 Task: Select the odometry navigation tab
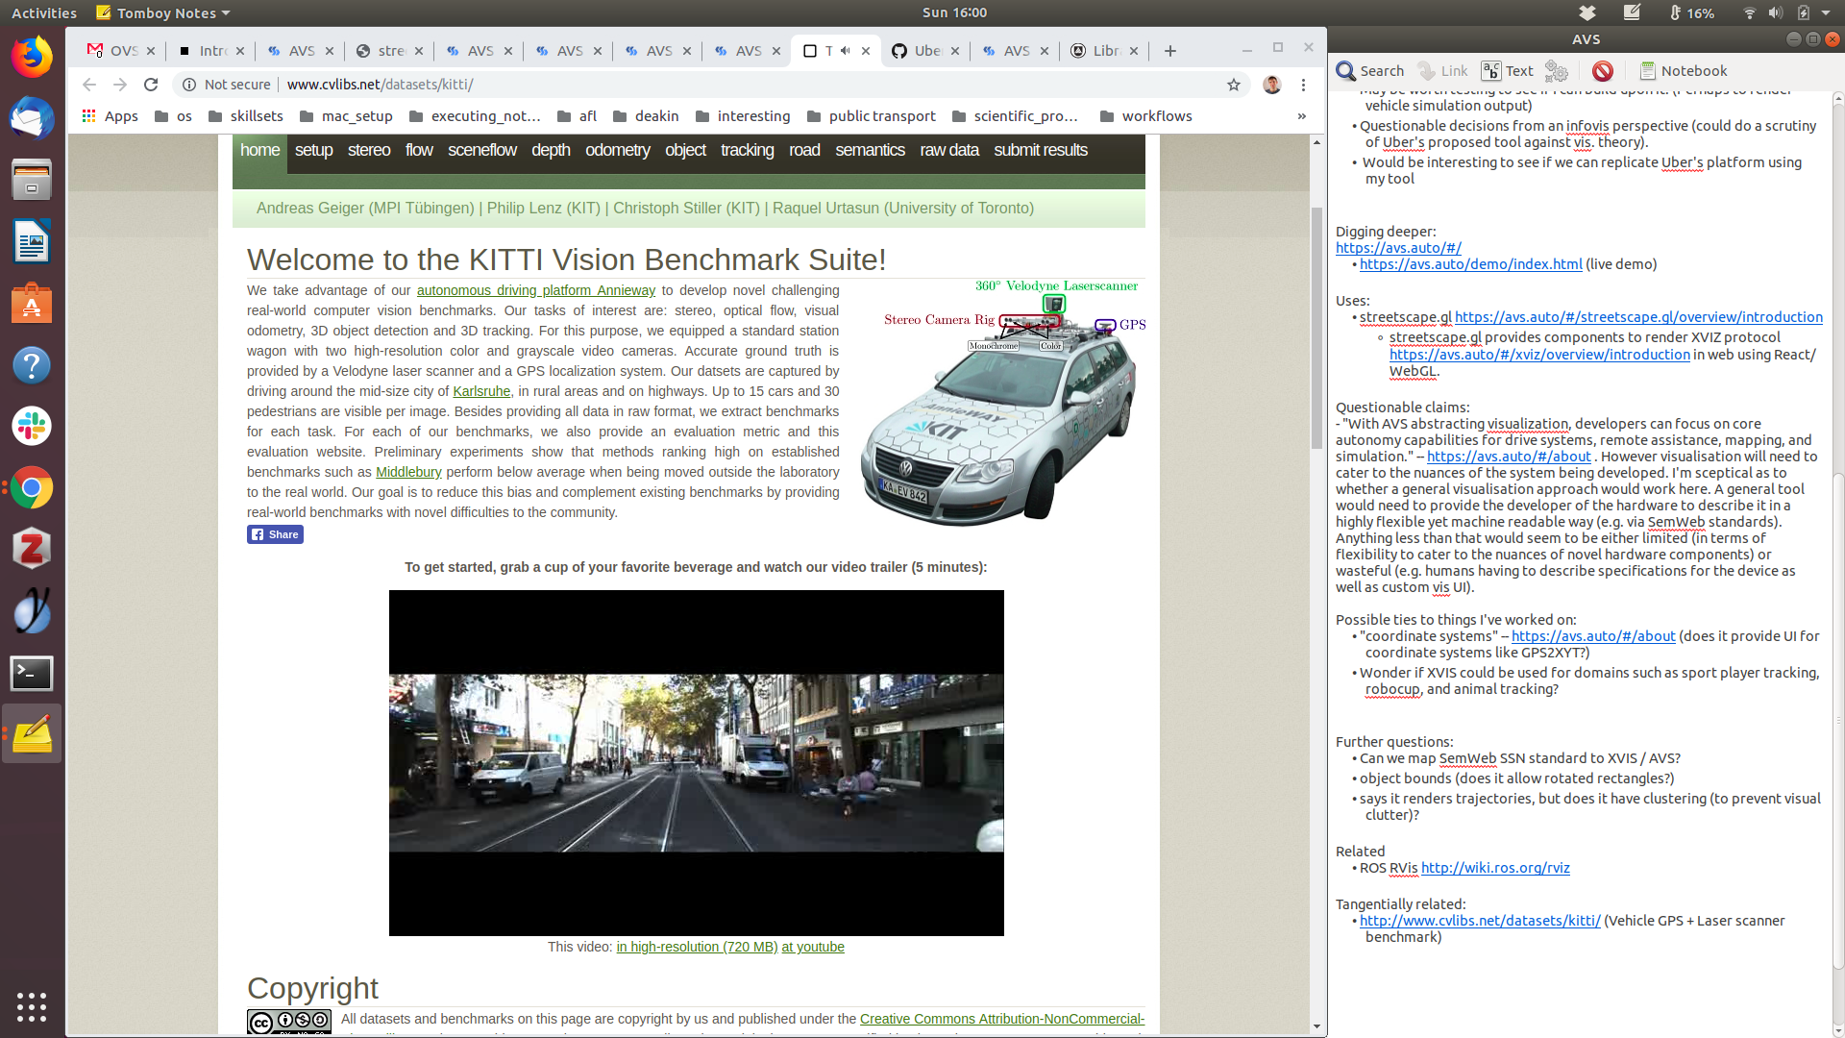click(617, 150)
